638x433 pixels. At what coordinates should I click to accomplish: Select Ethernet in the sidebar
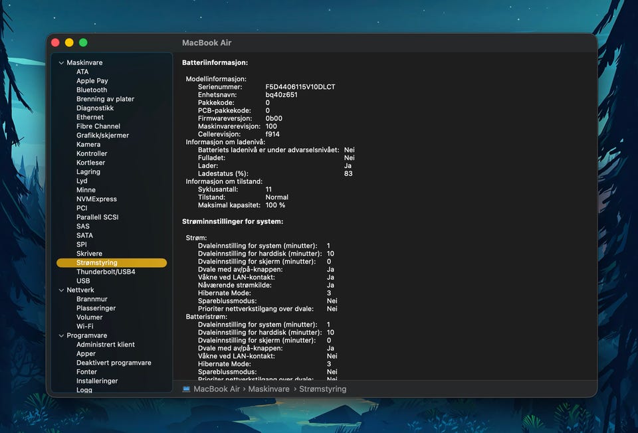tap(90, 117)
